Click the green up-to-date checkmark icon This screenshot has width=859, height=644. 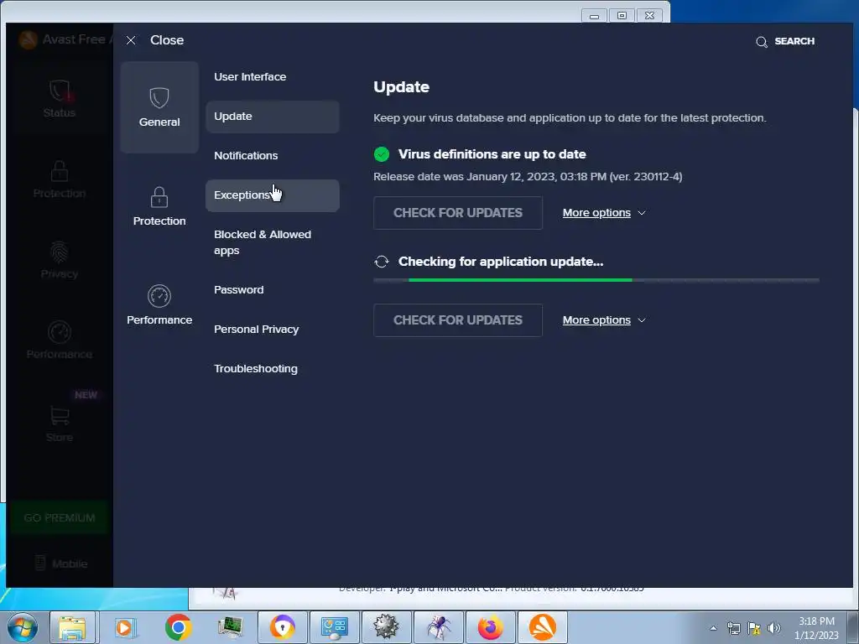[382, 154]
